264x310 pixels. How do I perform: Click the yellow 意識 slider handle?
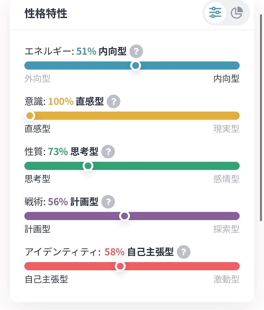(x=30, y=116)
